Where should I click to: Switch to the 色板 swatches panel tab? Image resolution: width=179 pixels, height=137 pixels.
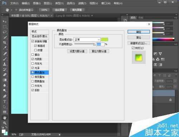point(141,18)
